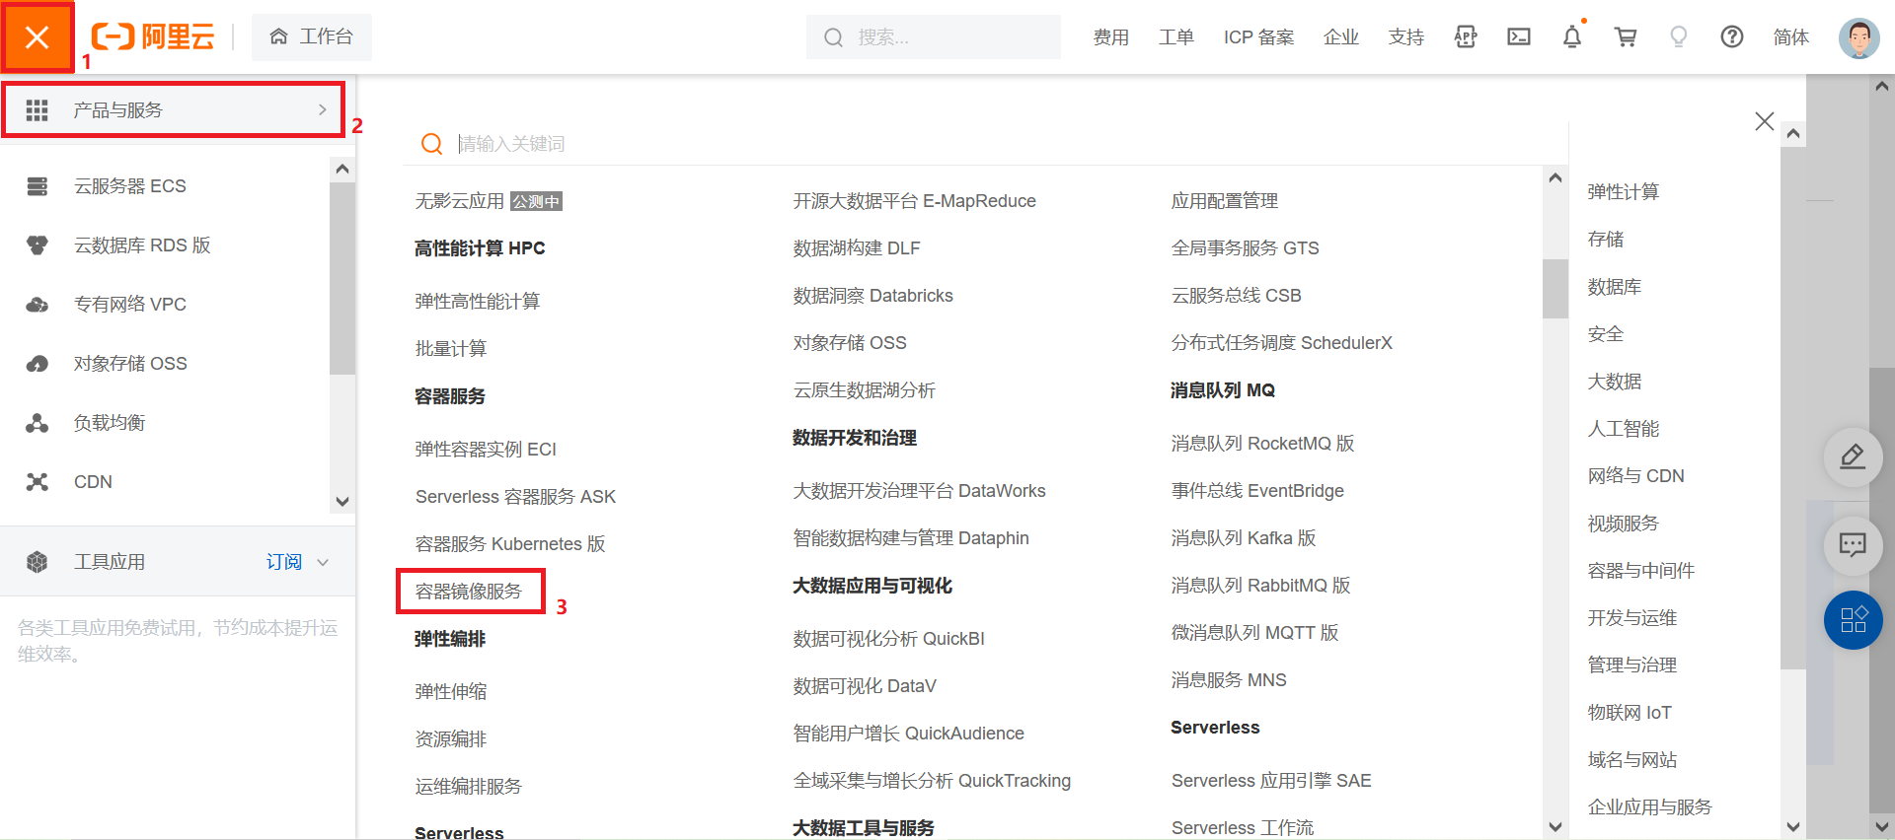Jump to 人工智能 category
The image size is (1895, 840).
click(x=1623, y=429)
